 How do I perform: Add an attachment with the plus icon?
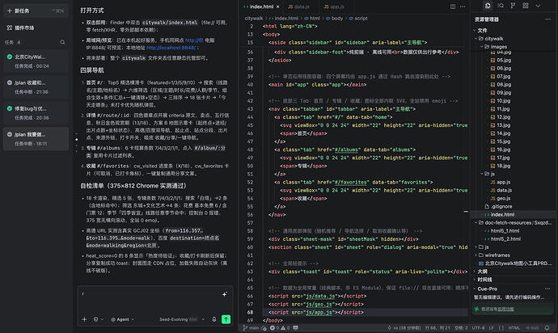click(84, 319)
